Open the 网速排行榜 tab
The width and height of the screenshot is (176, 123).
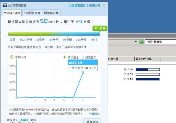pyautogui.click(x=51, y=13)
